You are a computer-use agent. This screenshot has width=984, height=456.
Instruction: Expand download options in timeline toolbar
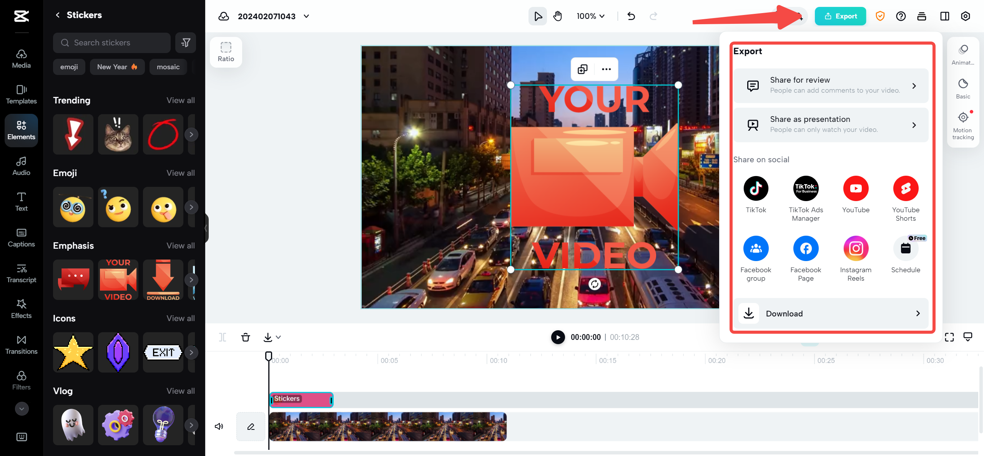click(278, 337)
